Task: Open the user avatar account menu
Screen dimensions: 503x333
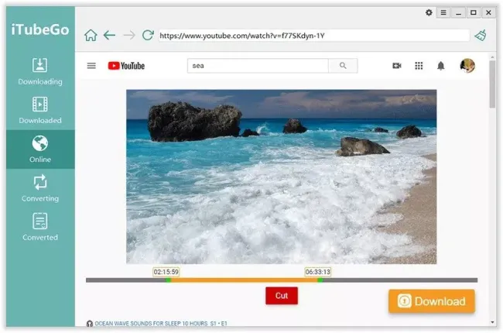Action: [x=467, y=66]
